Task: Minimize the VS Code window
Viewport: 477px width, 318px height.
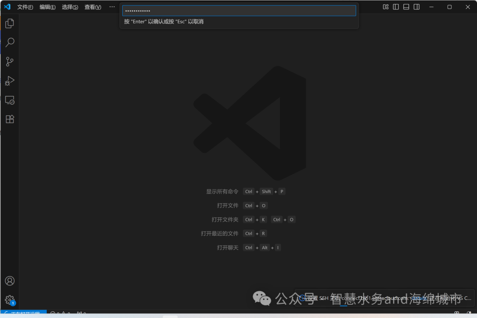Action: click(x=432, y=7)
